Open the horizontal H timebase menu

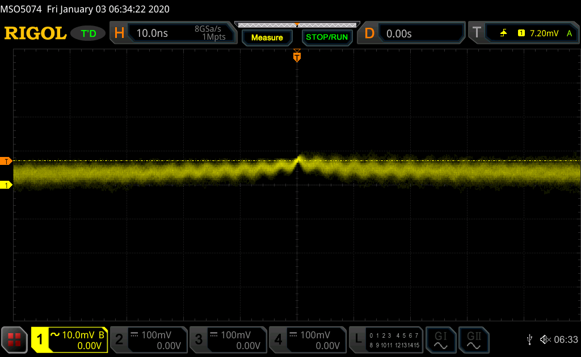[x=119, y=33]
